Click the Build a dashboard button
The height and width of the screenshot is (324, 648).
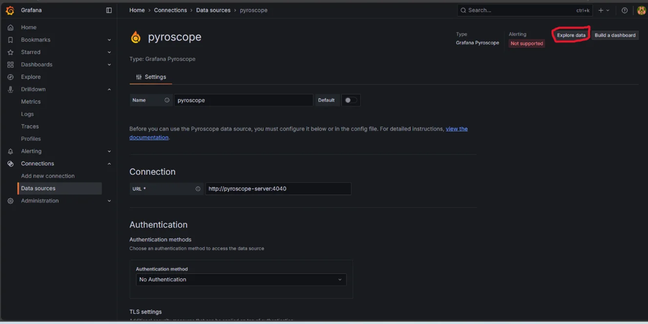(615, 35)
